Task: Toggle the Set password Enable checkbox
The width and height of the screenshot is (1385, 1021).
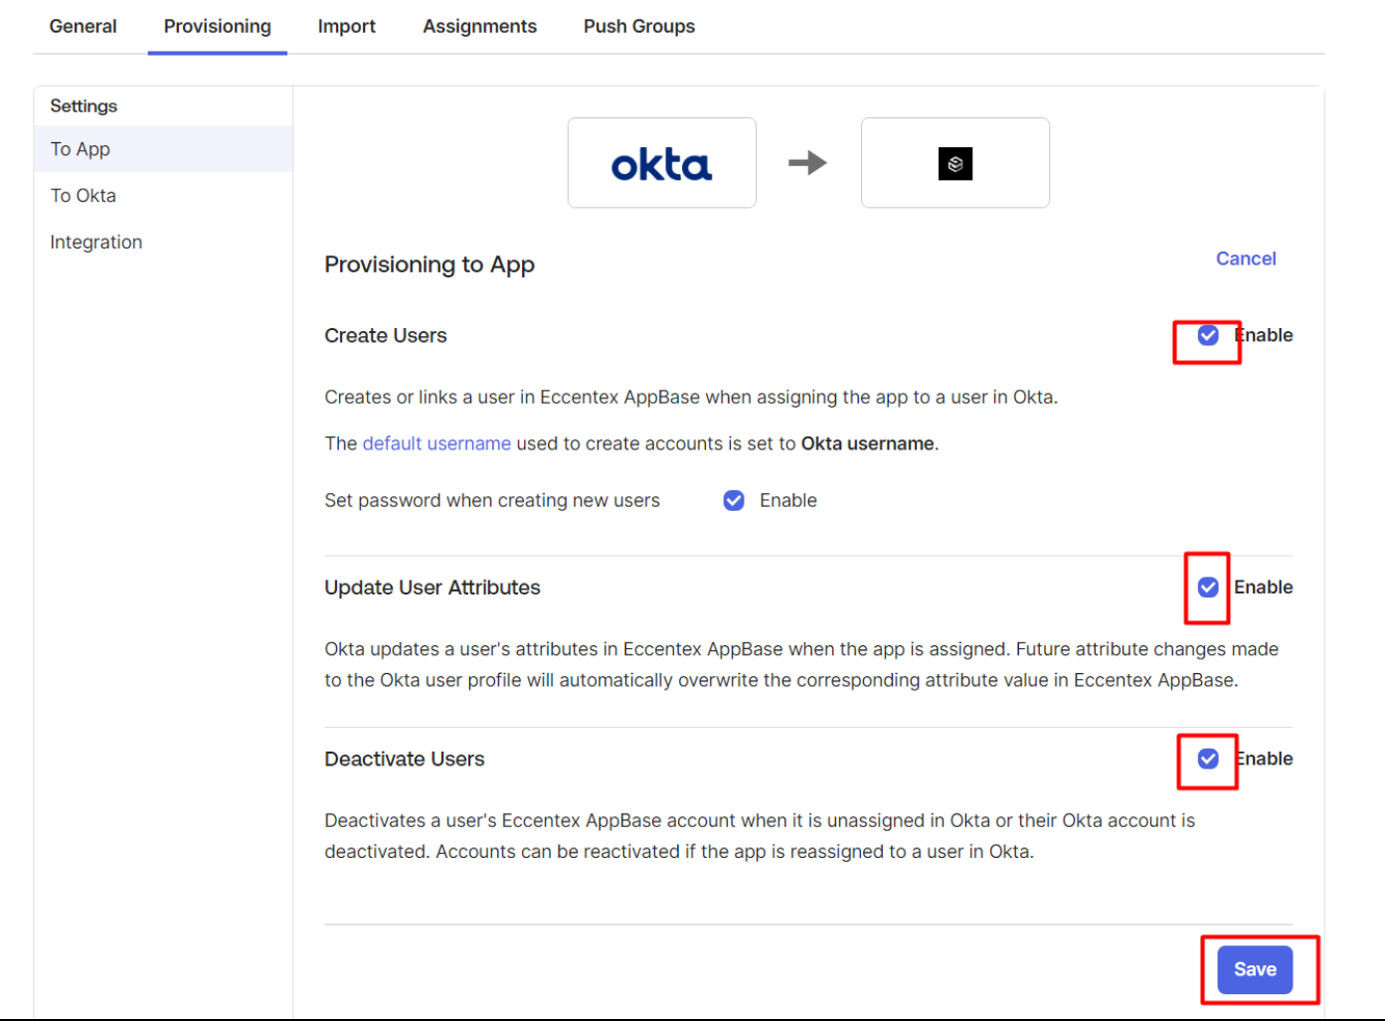Action: pyautogui.click(x=734, y=500)
